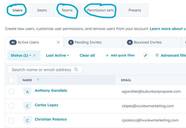Click Add quick filter

pyautogui.click(x=120, y=55)
